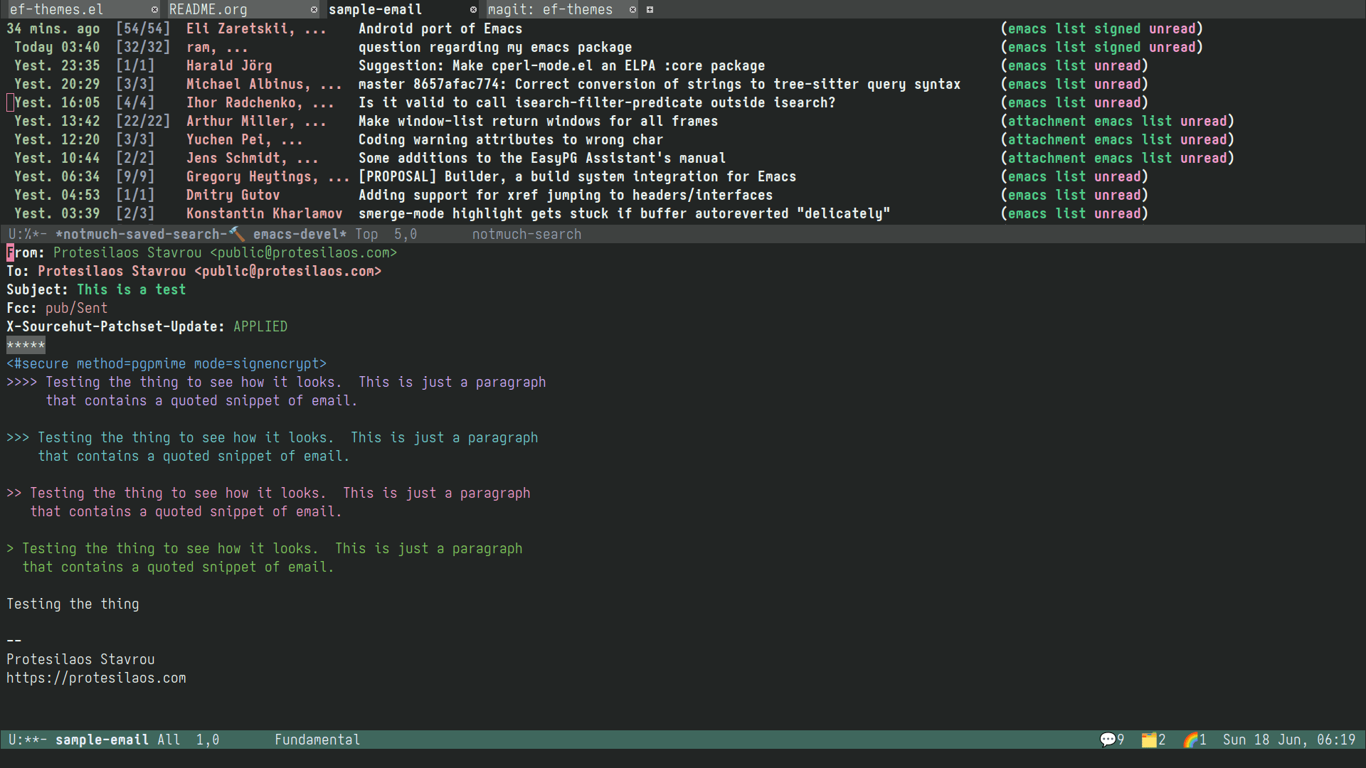
Task: Click the U:**- buffer status indicator
Action: (x=28, y=740)
